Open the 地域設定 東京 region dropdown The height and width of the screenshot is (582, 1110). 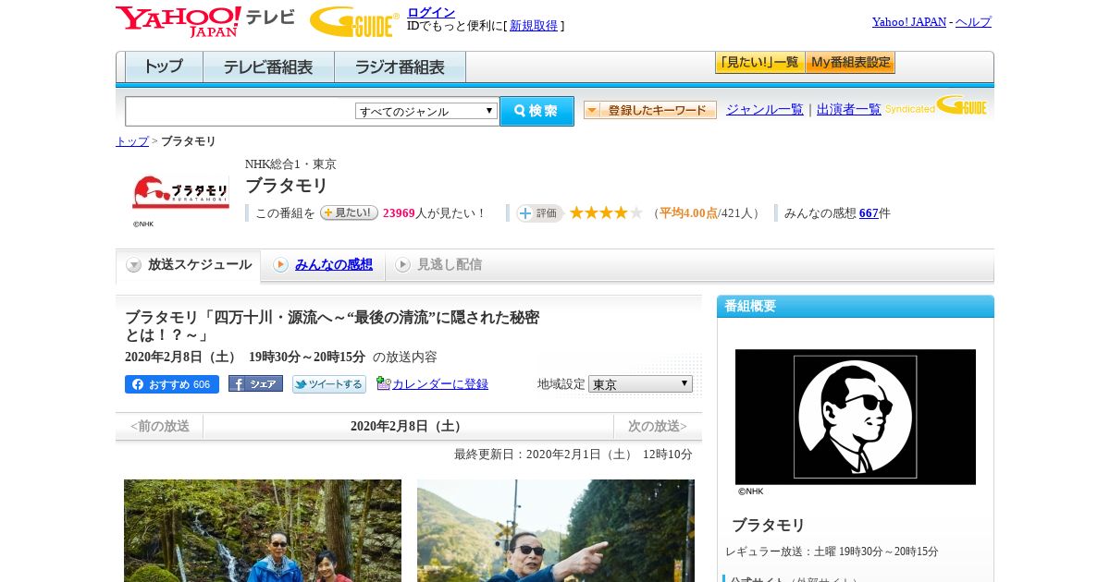640,383
